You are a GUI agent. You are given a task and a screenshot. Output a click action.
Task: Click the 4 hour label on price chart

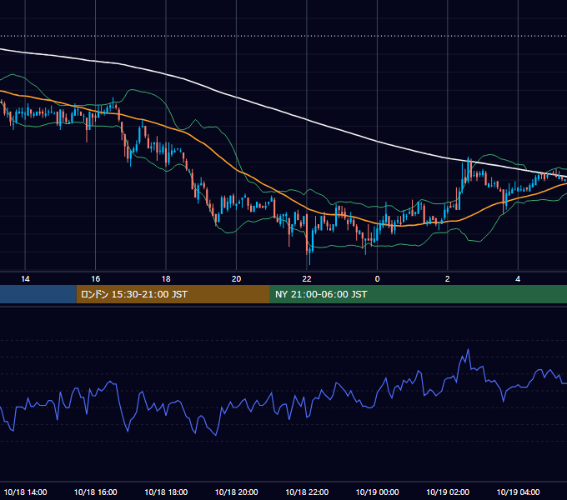point(518,279)
